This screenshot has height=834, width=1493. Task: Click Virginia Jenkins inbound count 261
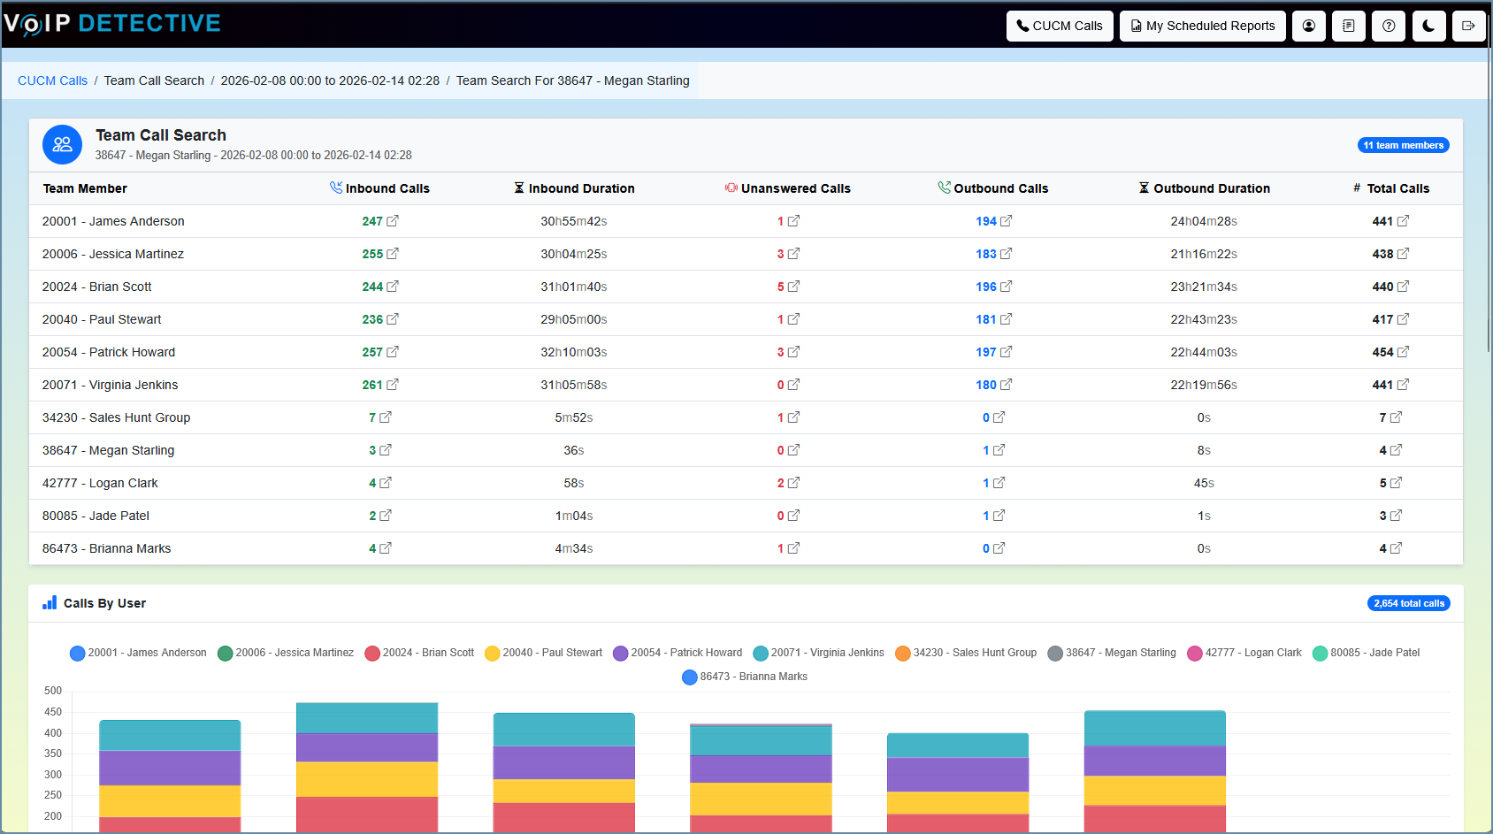click(372, 385)
